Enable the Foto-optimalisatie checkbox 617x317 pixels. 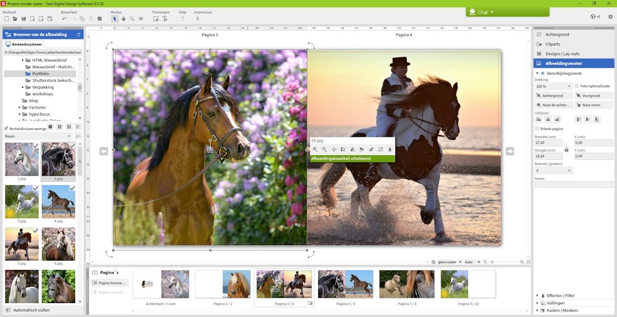point(577,86)
